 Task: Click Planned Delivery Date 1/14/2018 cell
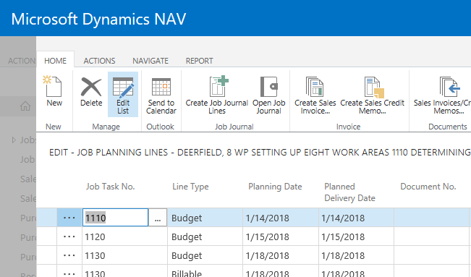(356, 218)
